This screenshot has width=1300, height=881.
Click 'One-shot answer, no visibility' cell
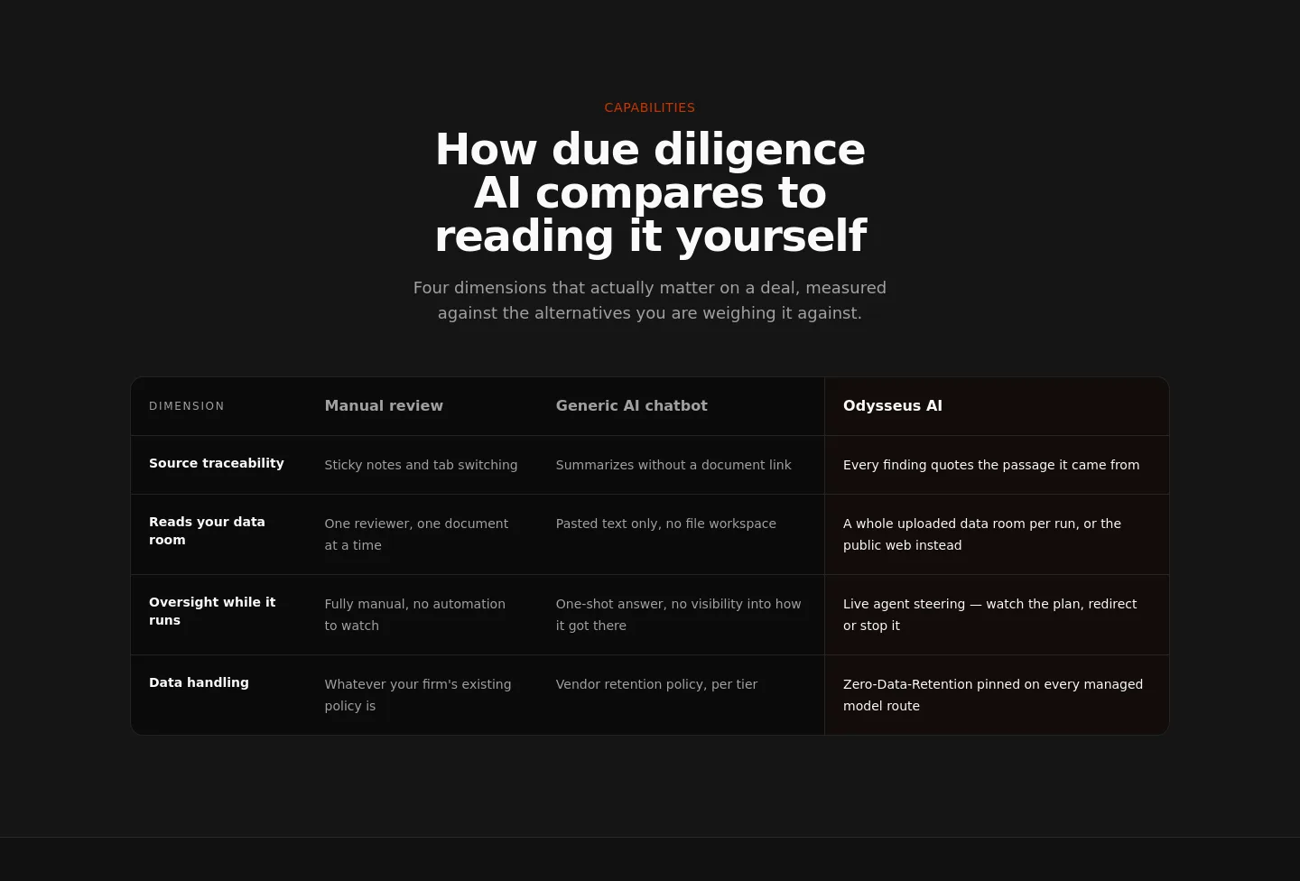coord(679,615)
